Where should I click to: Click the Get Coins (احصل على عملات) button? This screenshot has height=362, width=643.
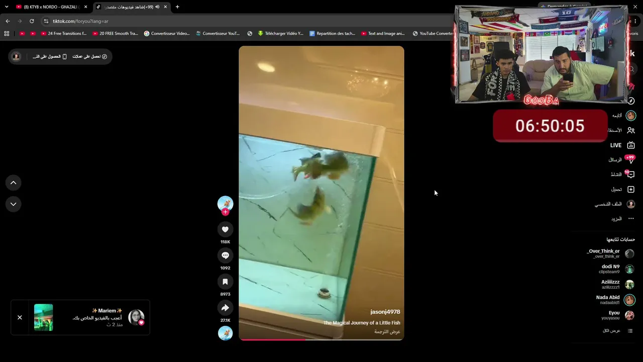(90, 56)
